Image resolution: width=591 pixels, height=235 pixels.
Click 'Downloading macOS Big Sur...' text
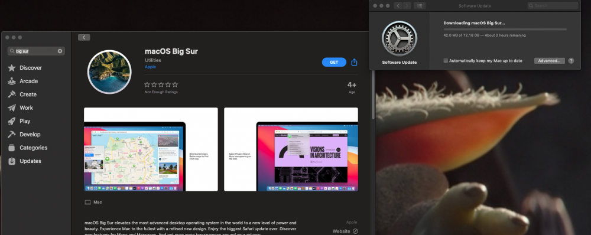point(474,23)
